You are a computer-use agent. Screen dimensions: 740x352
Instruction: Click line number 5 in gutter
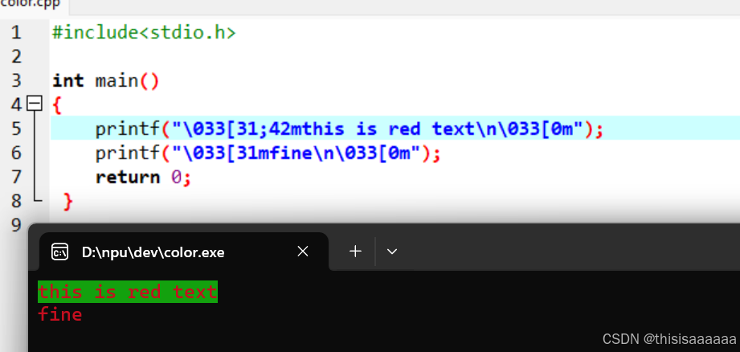point(16,129)
